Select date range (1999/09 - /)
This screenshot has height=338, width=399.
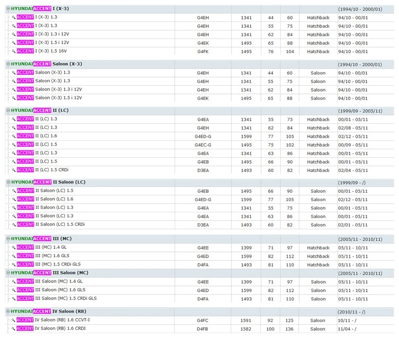click(x=352, y=183)
